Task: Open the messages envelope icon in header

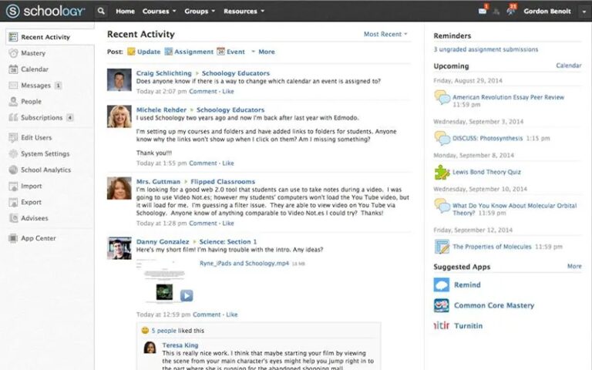Action: click(483, 11)
